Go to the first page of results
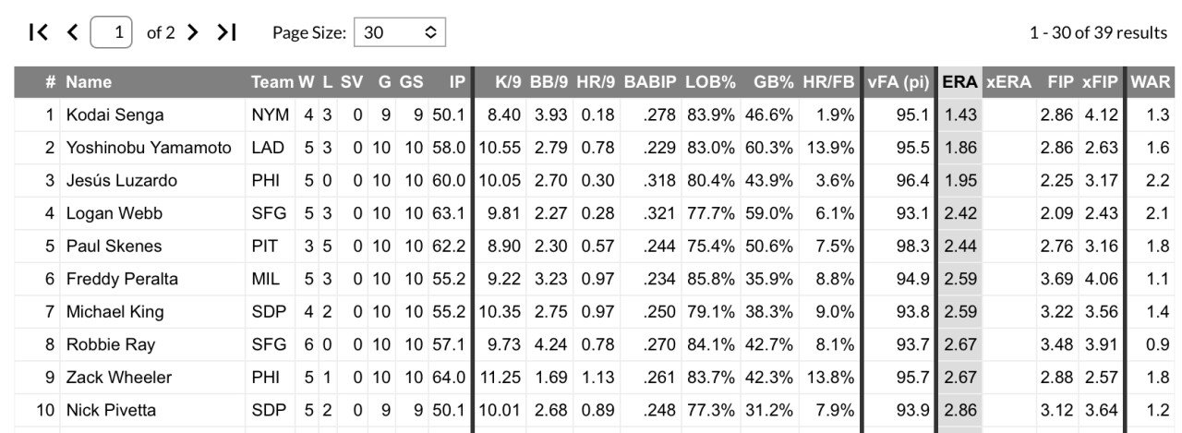Image resolution: width=1182 pixels, height=433 pixels. pyautogui.click(x=39, y=32)
